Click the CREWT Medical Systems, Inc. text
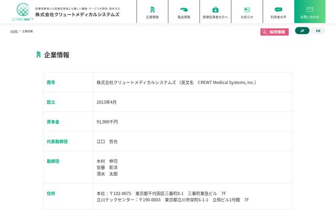 227,82
